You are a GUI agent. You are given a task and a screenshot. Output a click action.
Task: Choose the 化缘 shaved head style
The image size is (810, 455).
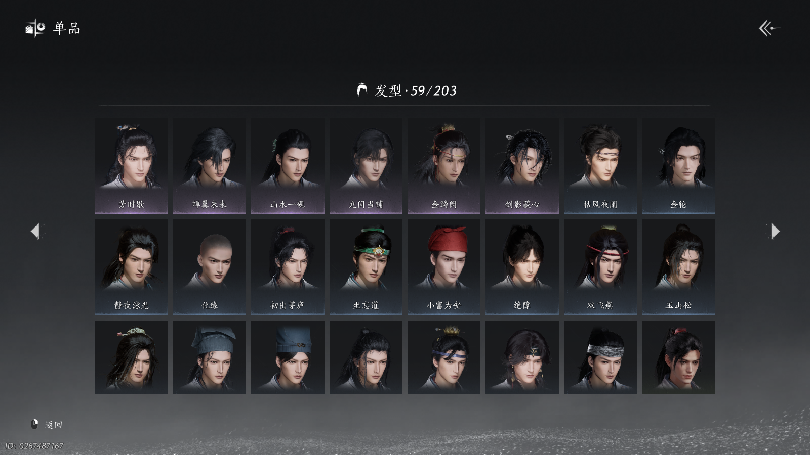tap(210, 267)
